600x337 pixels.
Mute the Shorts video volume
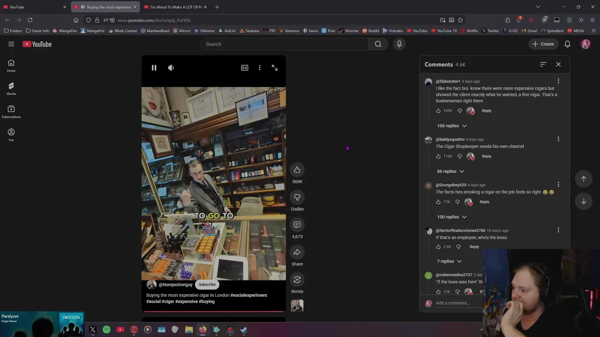(x=171, y=68)
